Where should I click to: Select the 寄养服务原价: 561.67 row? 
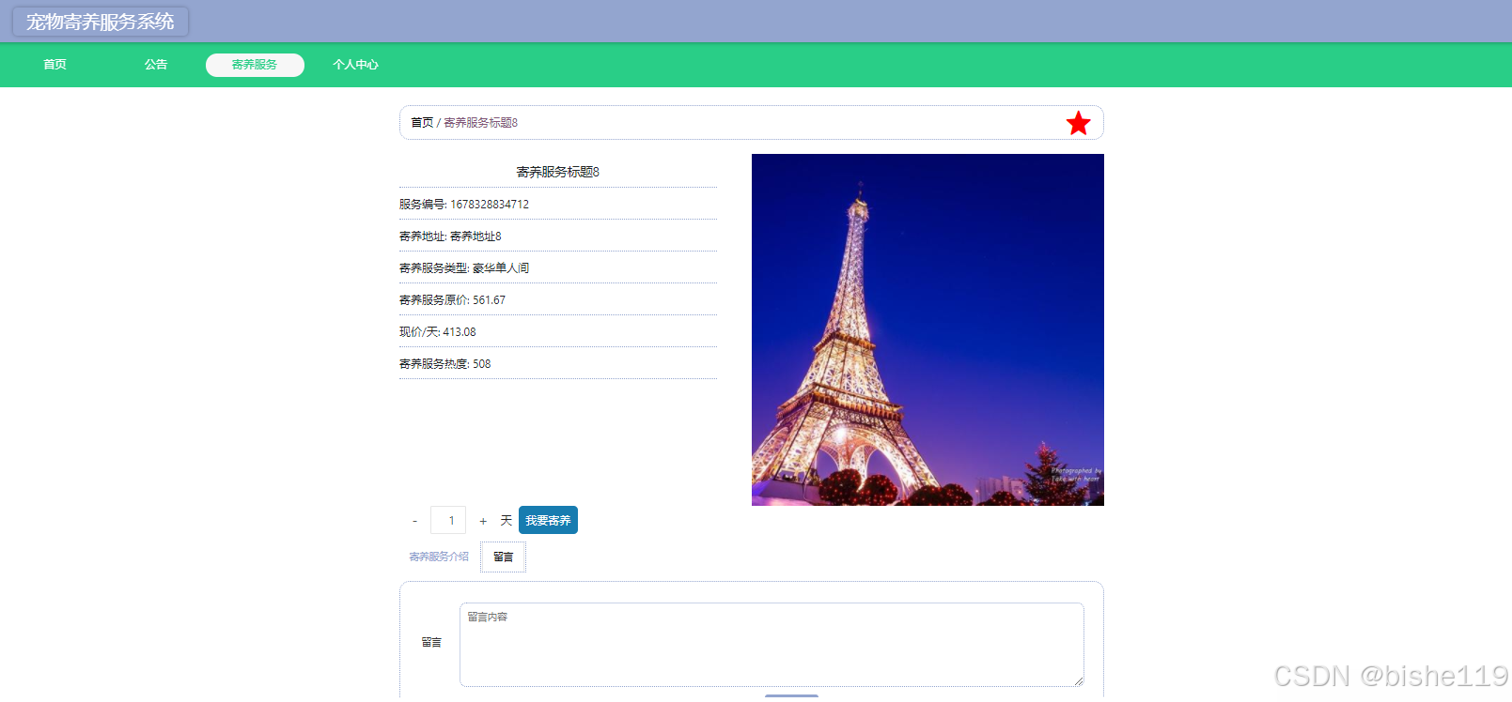(558, 299)
